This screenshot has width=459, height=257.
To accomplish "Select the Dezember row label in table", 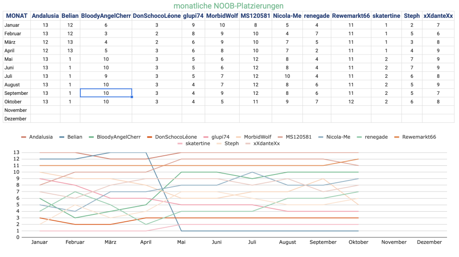I will click(x=16, y=119).
